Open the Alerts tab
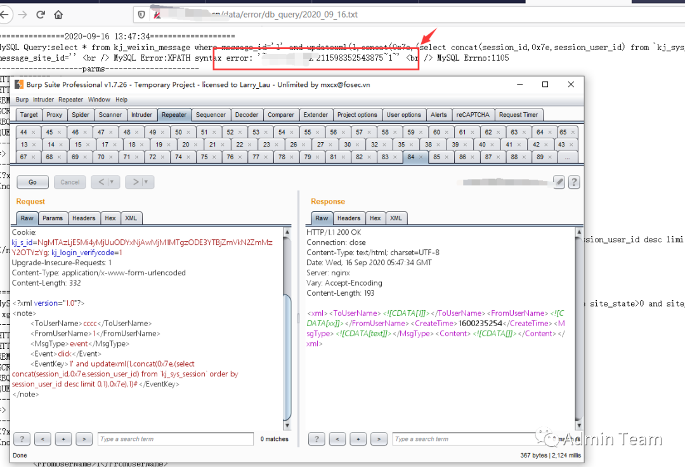This screenshot has width=685, height=467. click(439, 114)
